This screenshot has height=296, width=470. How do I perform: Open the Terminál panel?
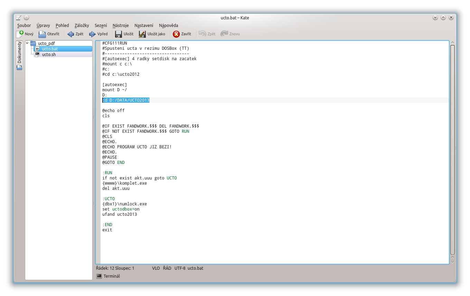[x=108, y=276]
